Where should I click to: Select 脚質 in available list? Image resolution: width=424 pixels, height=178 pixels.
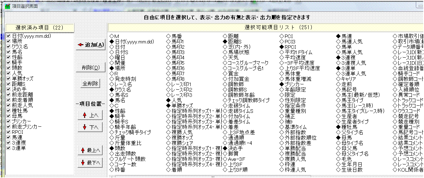231,154
